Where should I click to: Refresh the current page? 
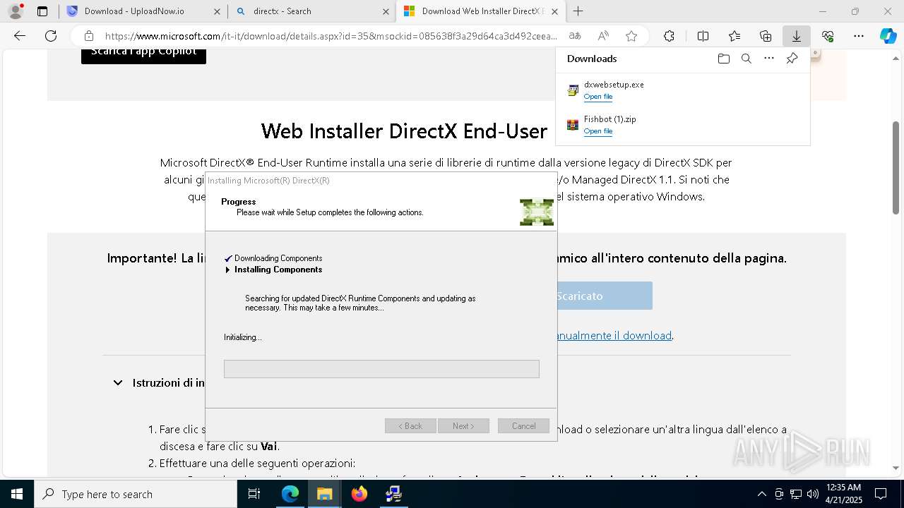pos(51,36)
